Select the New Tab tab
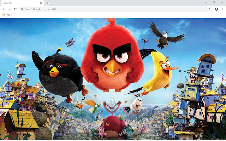The width and height of the screenshot is (226, 141). 22,3
